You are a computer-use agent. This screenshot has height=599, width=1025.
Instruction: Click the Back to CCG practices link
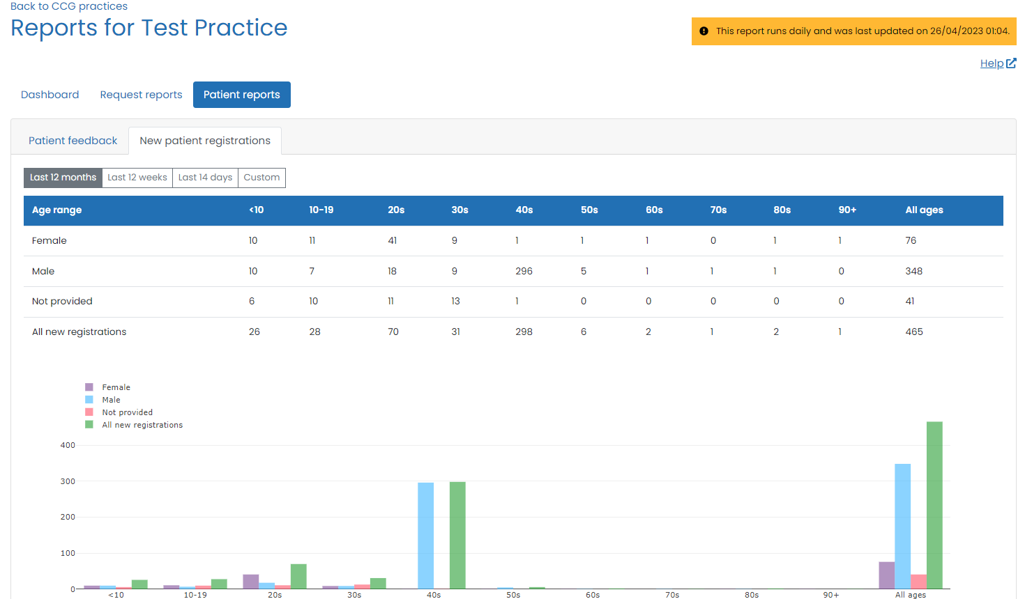[x=68, y=6]
